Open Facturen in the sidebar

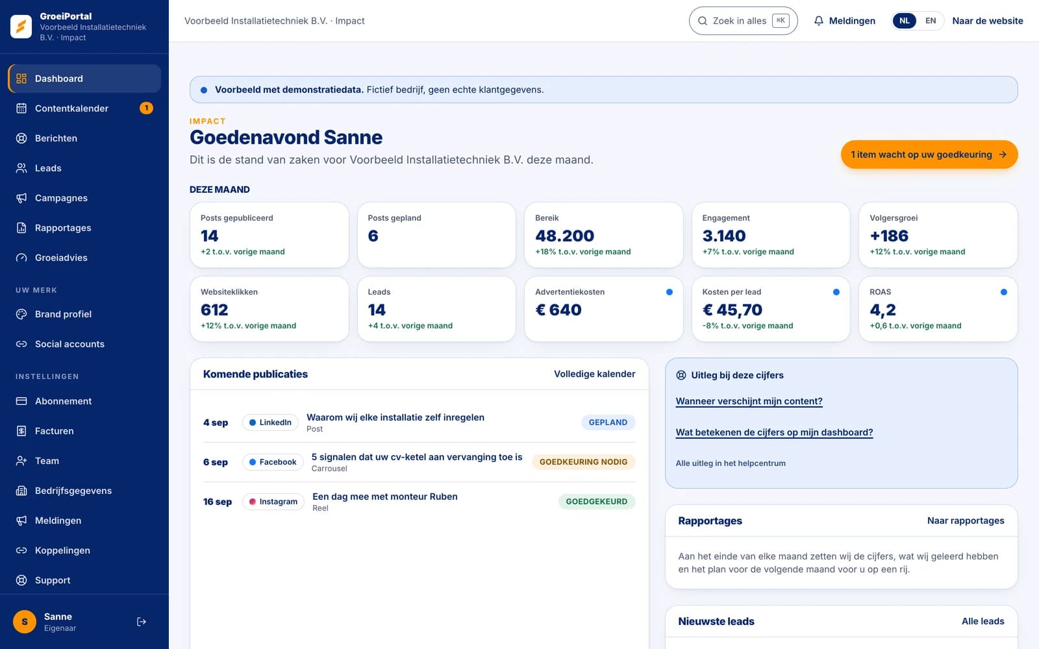84,431
